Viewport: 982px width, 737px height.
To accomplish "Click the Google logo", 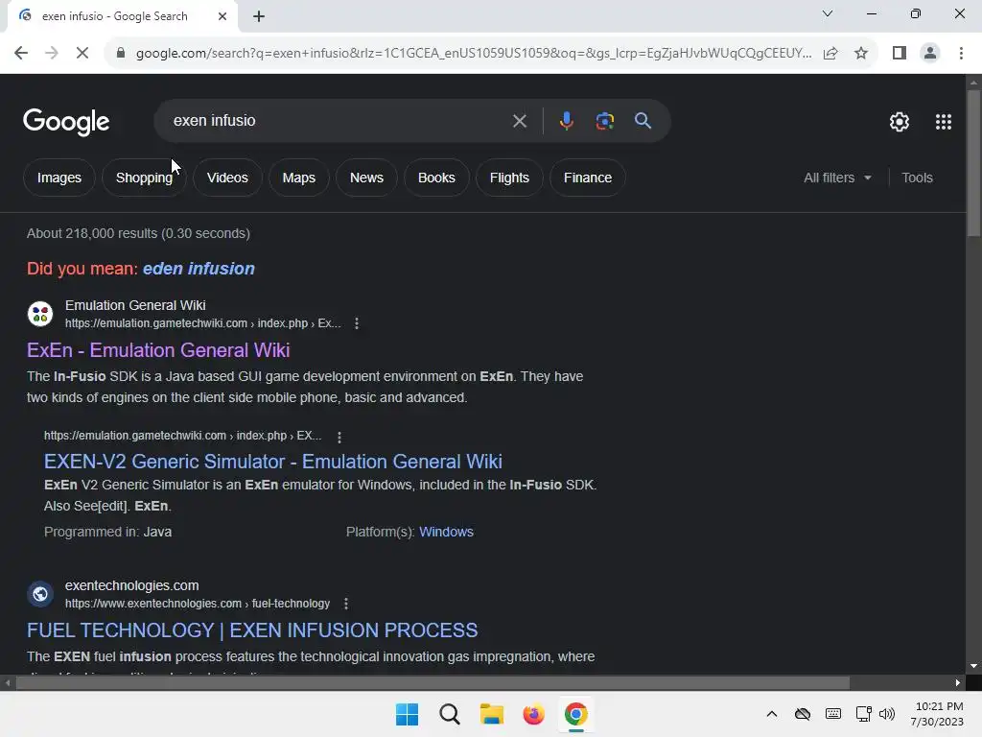I will (66, 122).
